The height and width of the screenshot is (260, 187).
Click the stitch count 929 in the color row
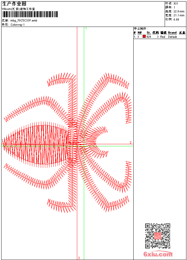tap(149, 37)
